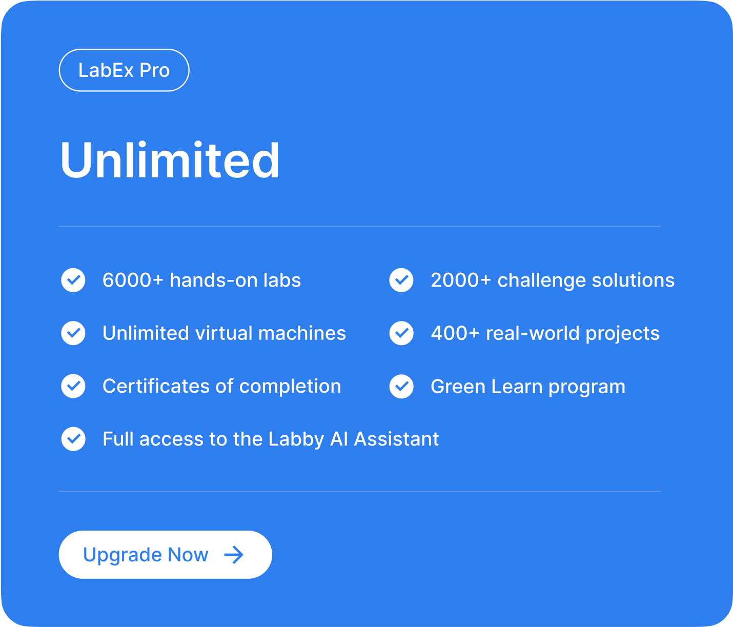Open the Unlimited virtual machines link
The width and height of the screenshot is (733, 627).
[x=225, y=333]
